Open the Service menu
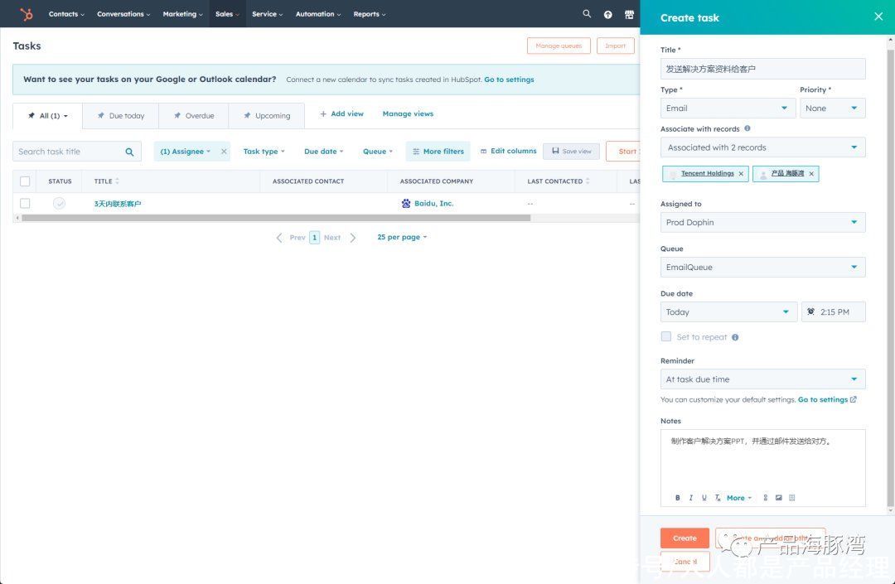This screenshot has width=895, height=584. point(267,14)
